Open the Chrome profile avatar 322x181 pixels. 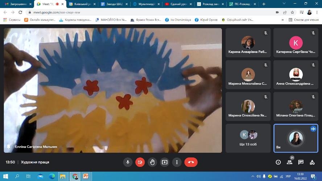click(309, 12)
